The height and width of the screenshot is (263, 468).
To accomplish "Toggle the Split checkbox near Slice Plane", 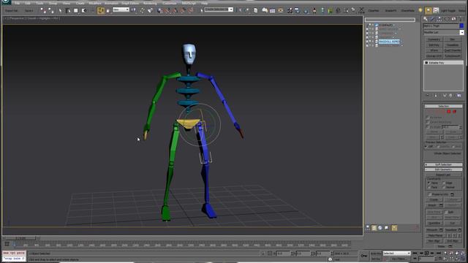I will 446,212.
